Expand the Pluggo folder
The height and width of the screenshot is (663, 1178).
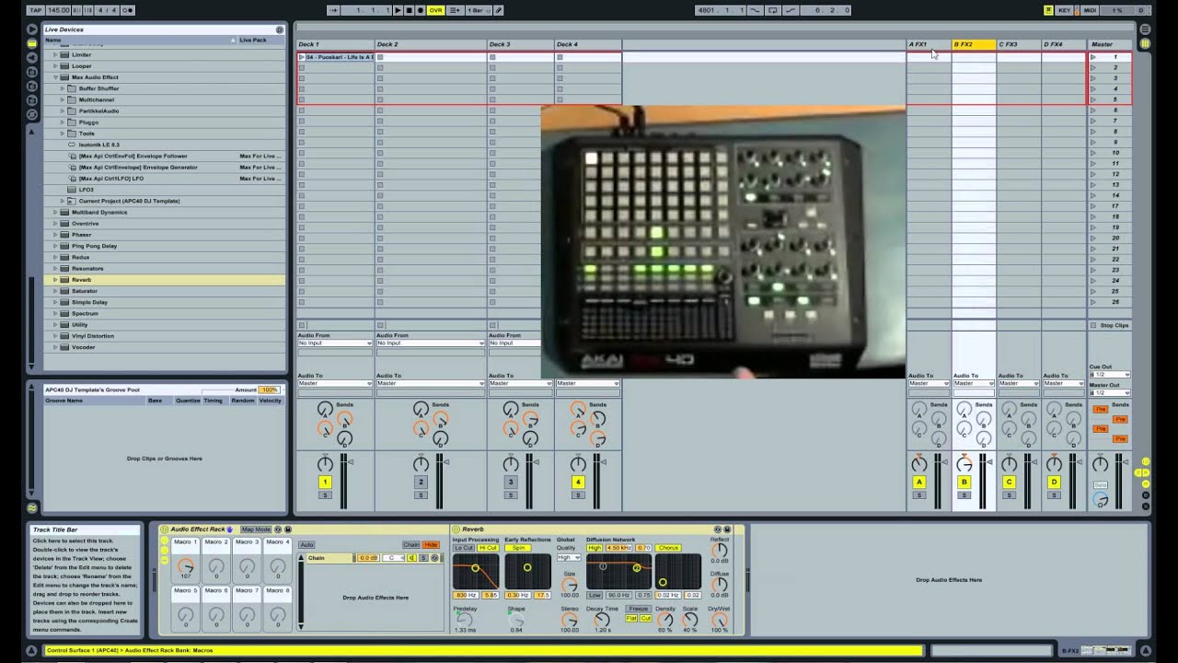[x=63, y=122]
